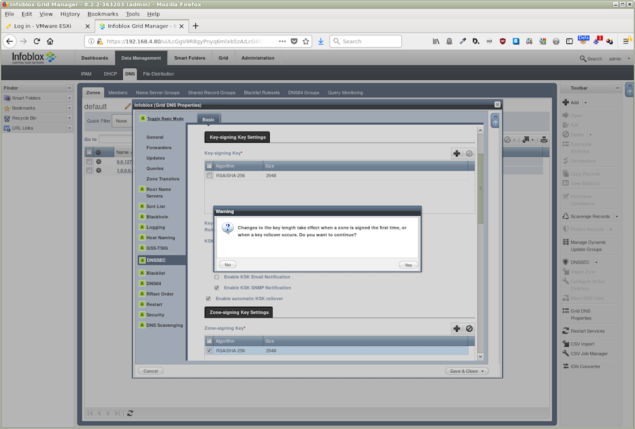Open the Forwarders section in dialog
Image resolution: width=635 pixels, height=429 pixels.
(159, 148)
